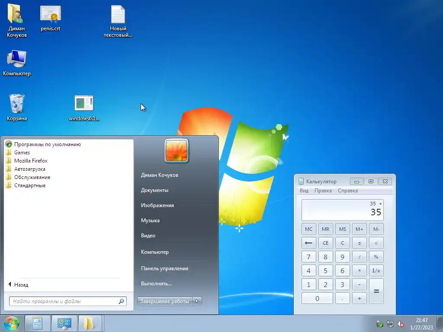Image resolution: width=443 pixels, height=332 pixels.
Task: Click the square root button
Action: click(376, 243)
